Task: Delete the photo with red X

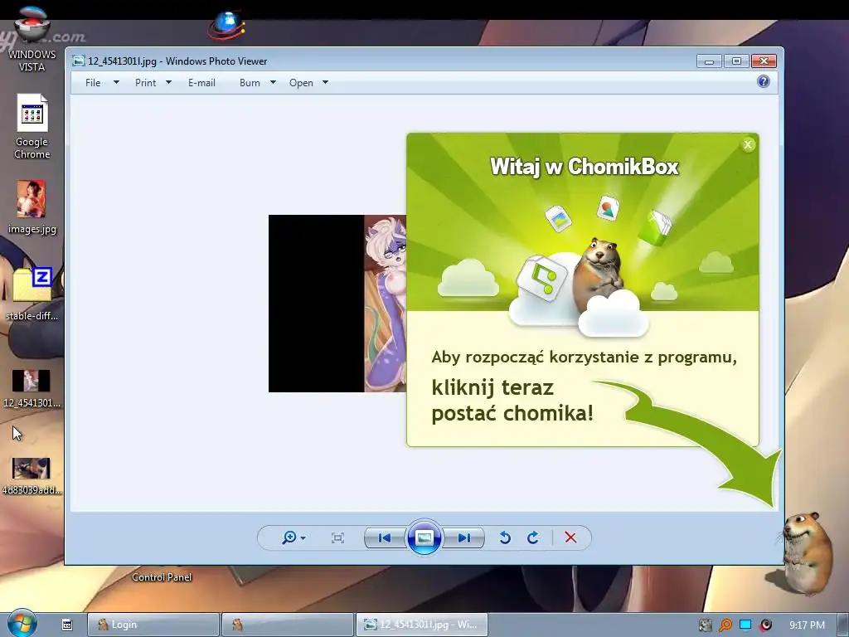Action: tap(570, 537)
